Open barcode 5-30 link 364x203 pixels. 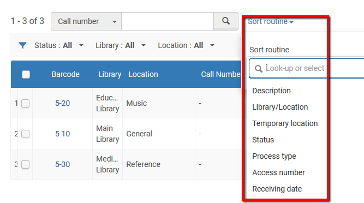62,164
